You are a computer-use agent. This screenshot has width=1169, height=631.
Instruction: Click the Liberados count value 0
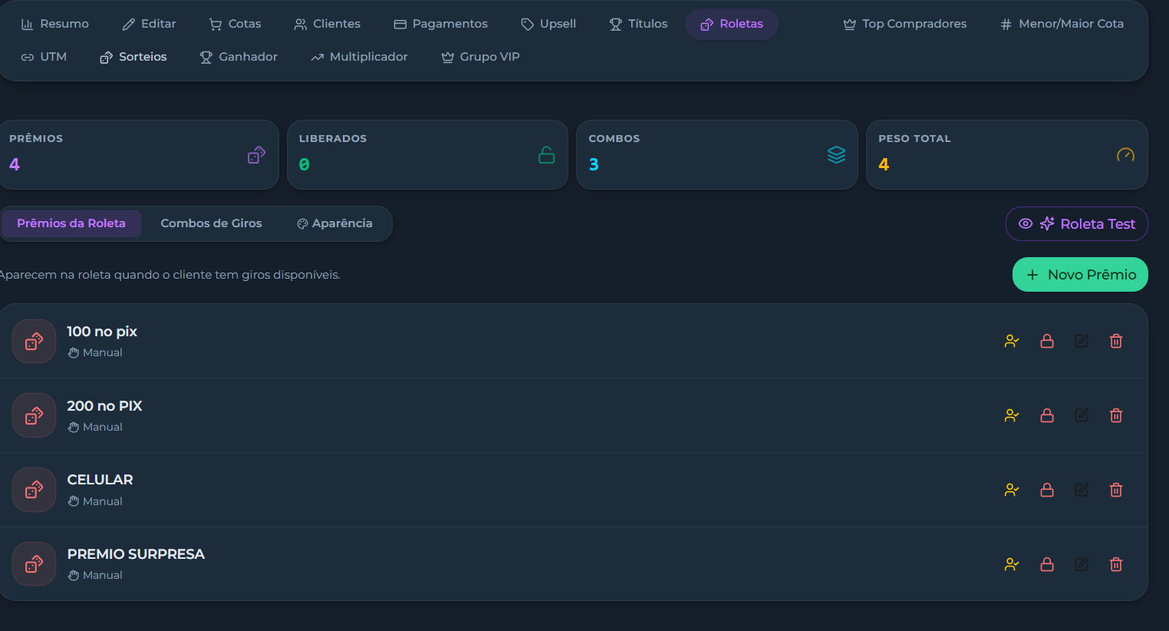click(x=305, y=164)
